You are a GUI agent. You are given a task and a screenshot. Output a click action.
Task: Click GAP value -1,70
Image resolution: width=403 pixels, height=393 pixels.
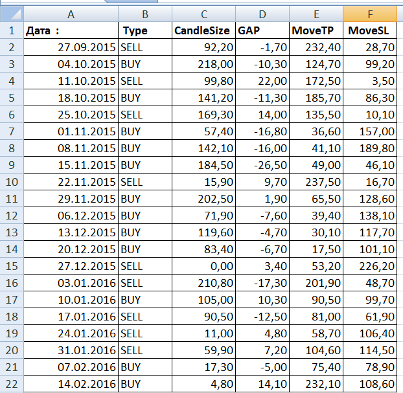click(262, 47)
